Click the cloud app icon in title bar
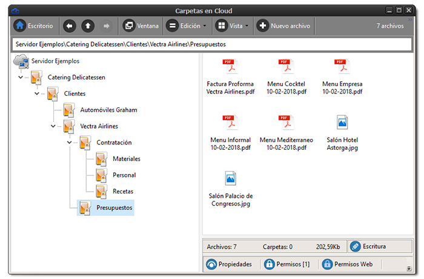 click(15, 11)
